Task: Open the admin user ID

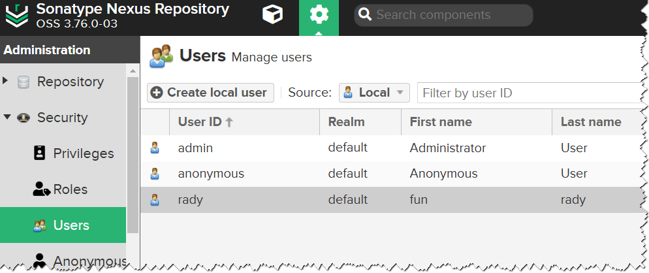Action: pyautogui.click(x=195, y=148)
